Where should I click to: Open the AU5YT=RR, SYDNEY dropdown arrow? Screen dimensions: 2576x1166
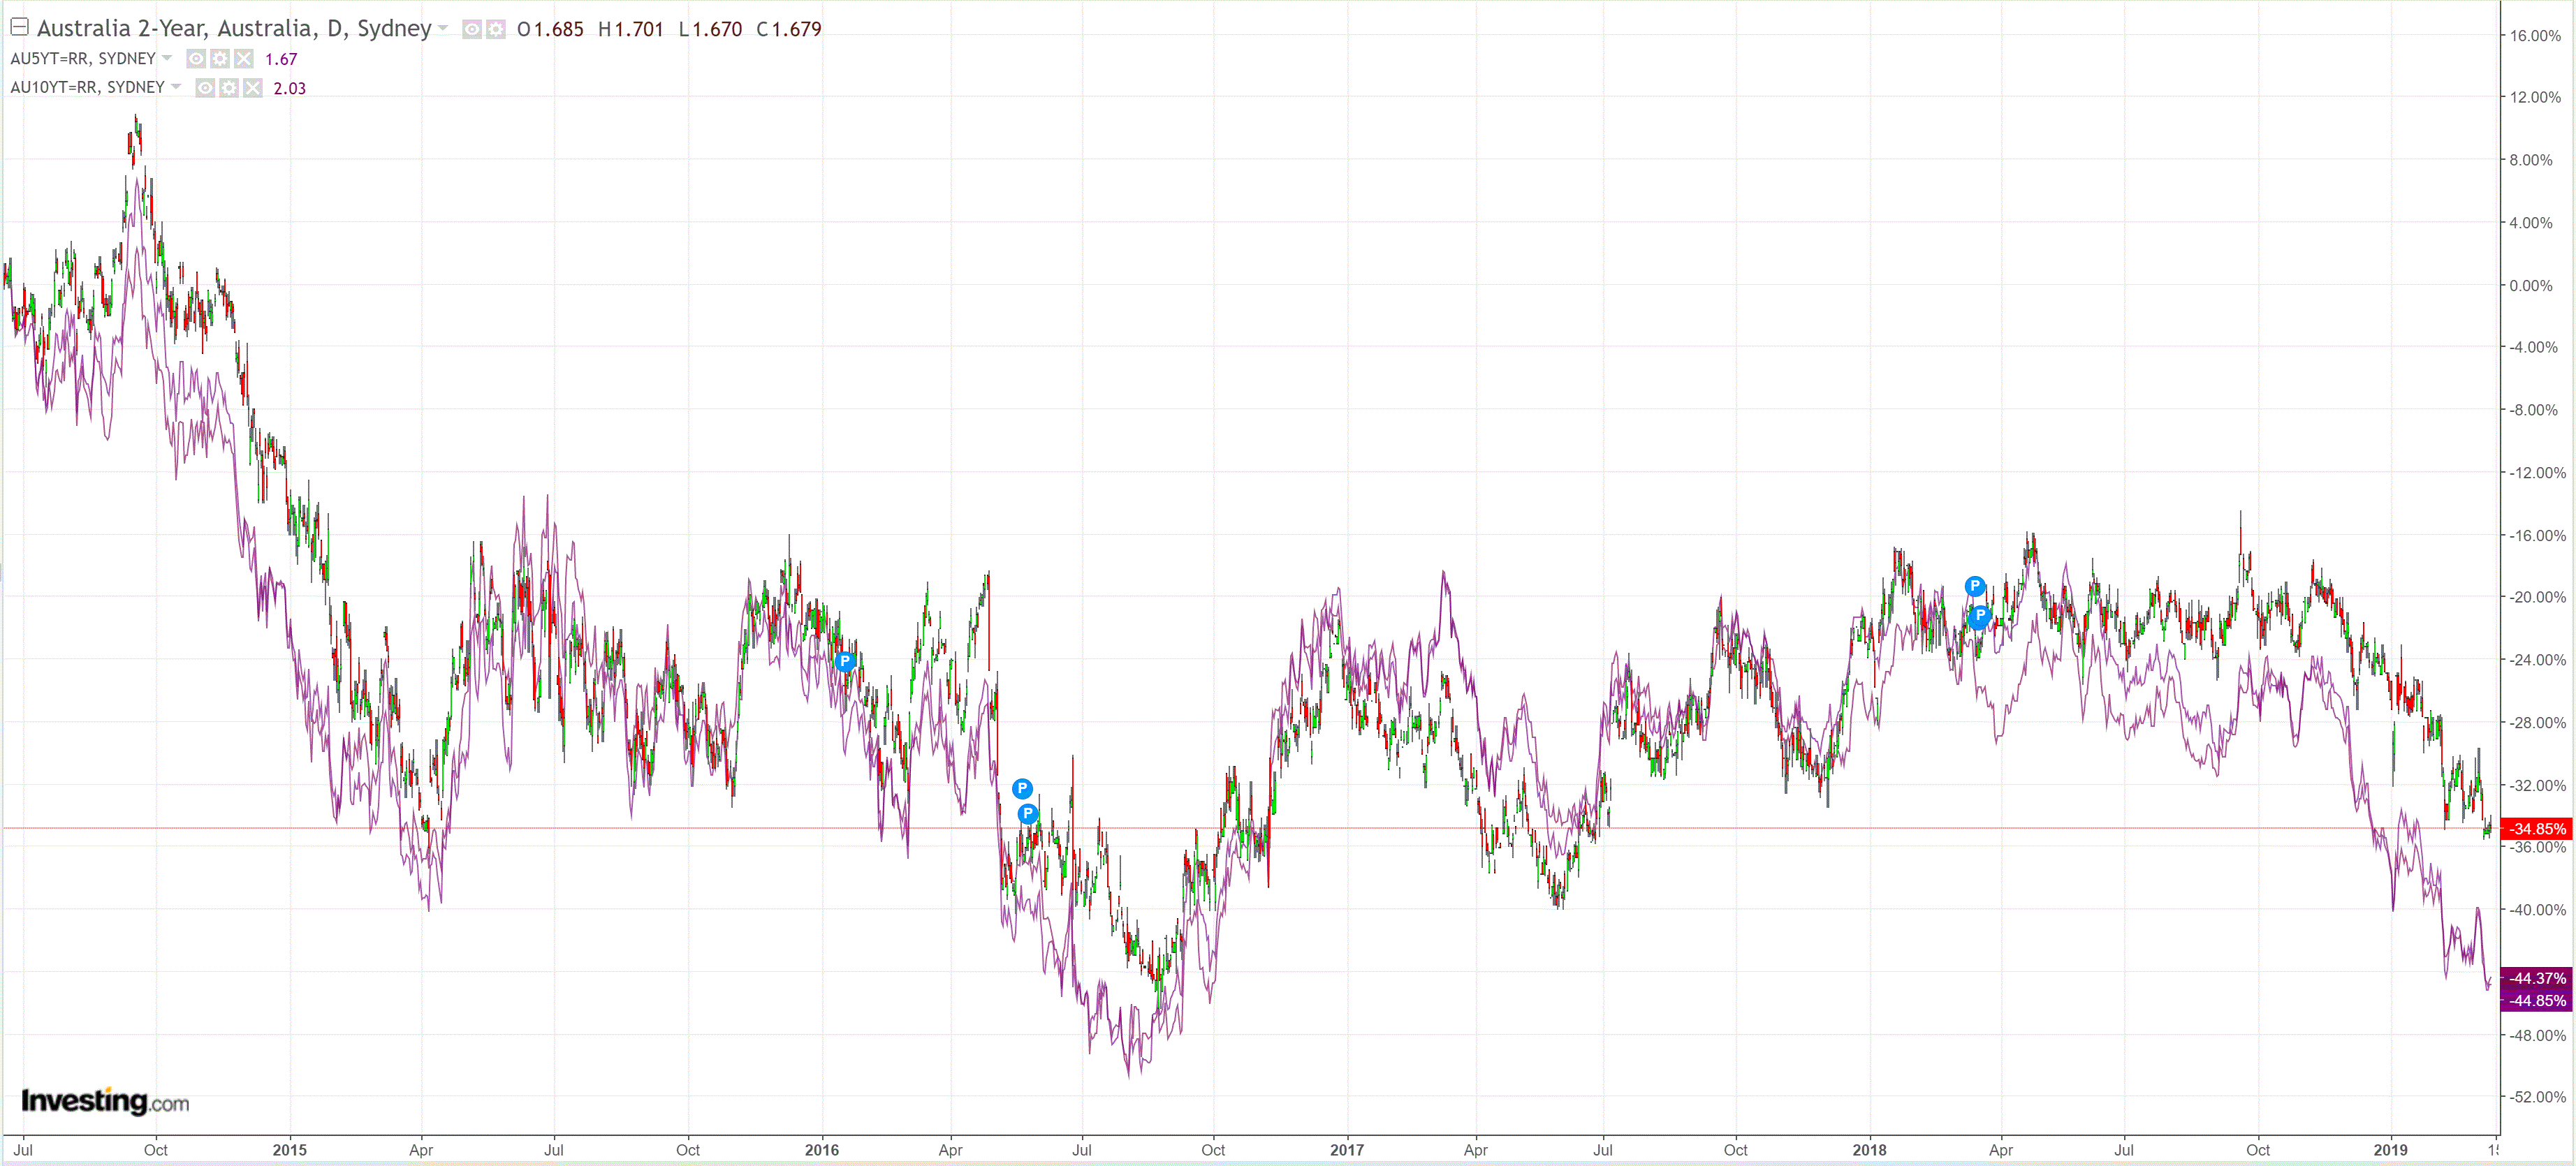point(167,58)
